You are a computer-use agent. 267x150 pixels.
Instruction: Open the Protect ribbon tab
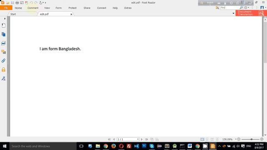pos(72,8)
